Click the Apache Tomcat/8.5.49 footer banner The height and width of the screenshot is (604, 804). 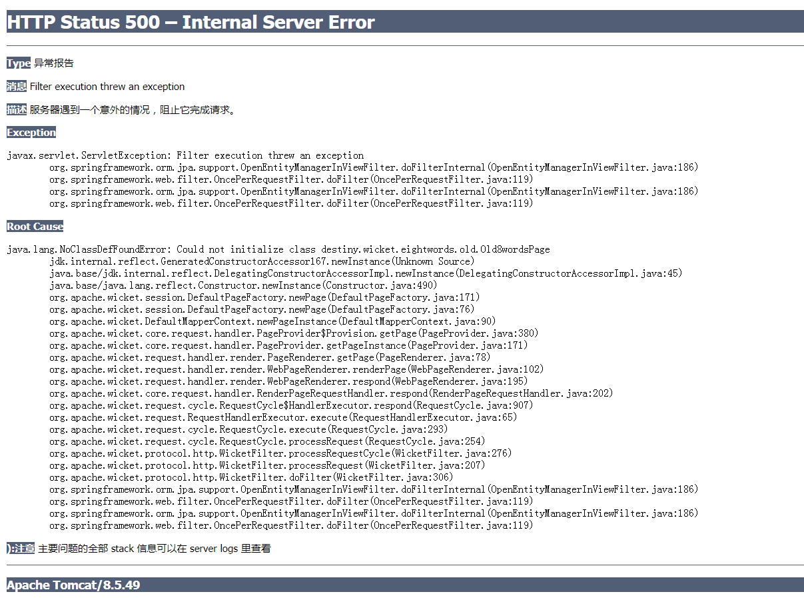coord(73,585)
